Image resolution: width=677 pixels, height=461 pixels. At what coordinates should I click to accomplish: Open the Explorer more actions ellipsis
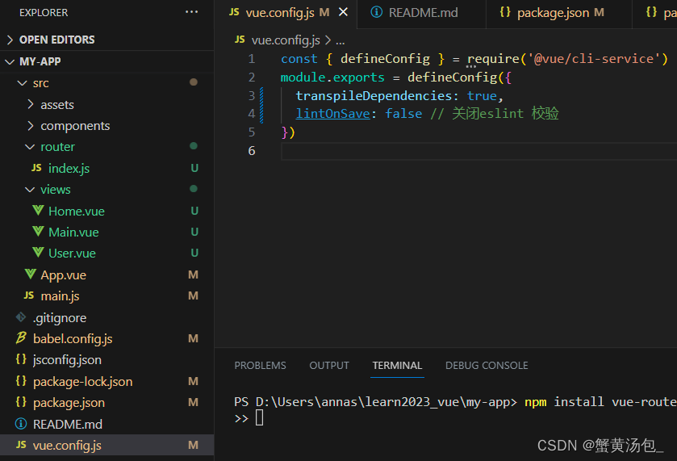[191, 12]
